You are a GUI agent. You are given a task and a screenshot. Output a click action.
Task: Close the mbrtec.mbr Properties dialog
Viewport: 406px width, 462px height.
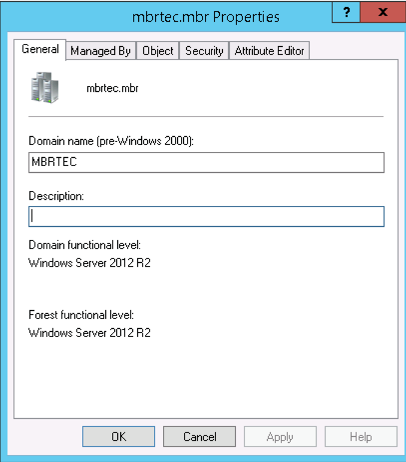click(x=383, y=12)
